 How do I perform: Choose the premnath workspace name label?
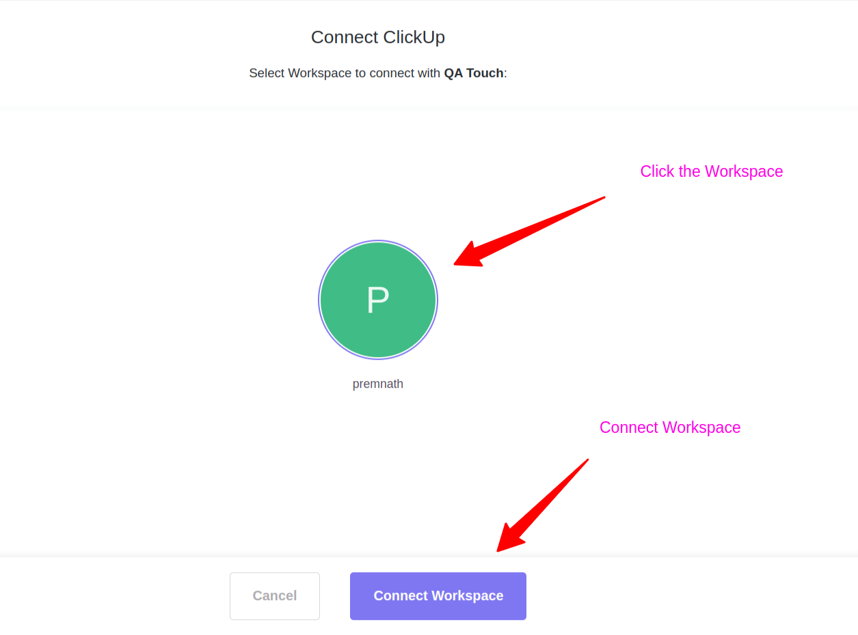(378, 384)
